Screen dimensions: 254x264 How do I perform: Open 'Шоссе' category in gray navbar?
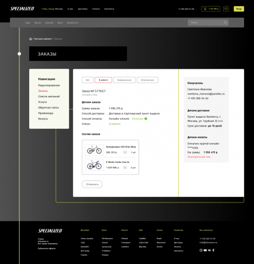[38, 23]
